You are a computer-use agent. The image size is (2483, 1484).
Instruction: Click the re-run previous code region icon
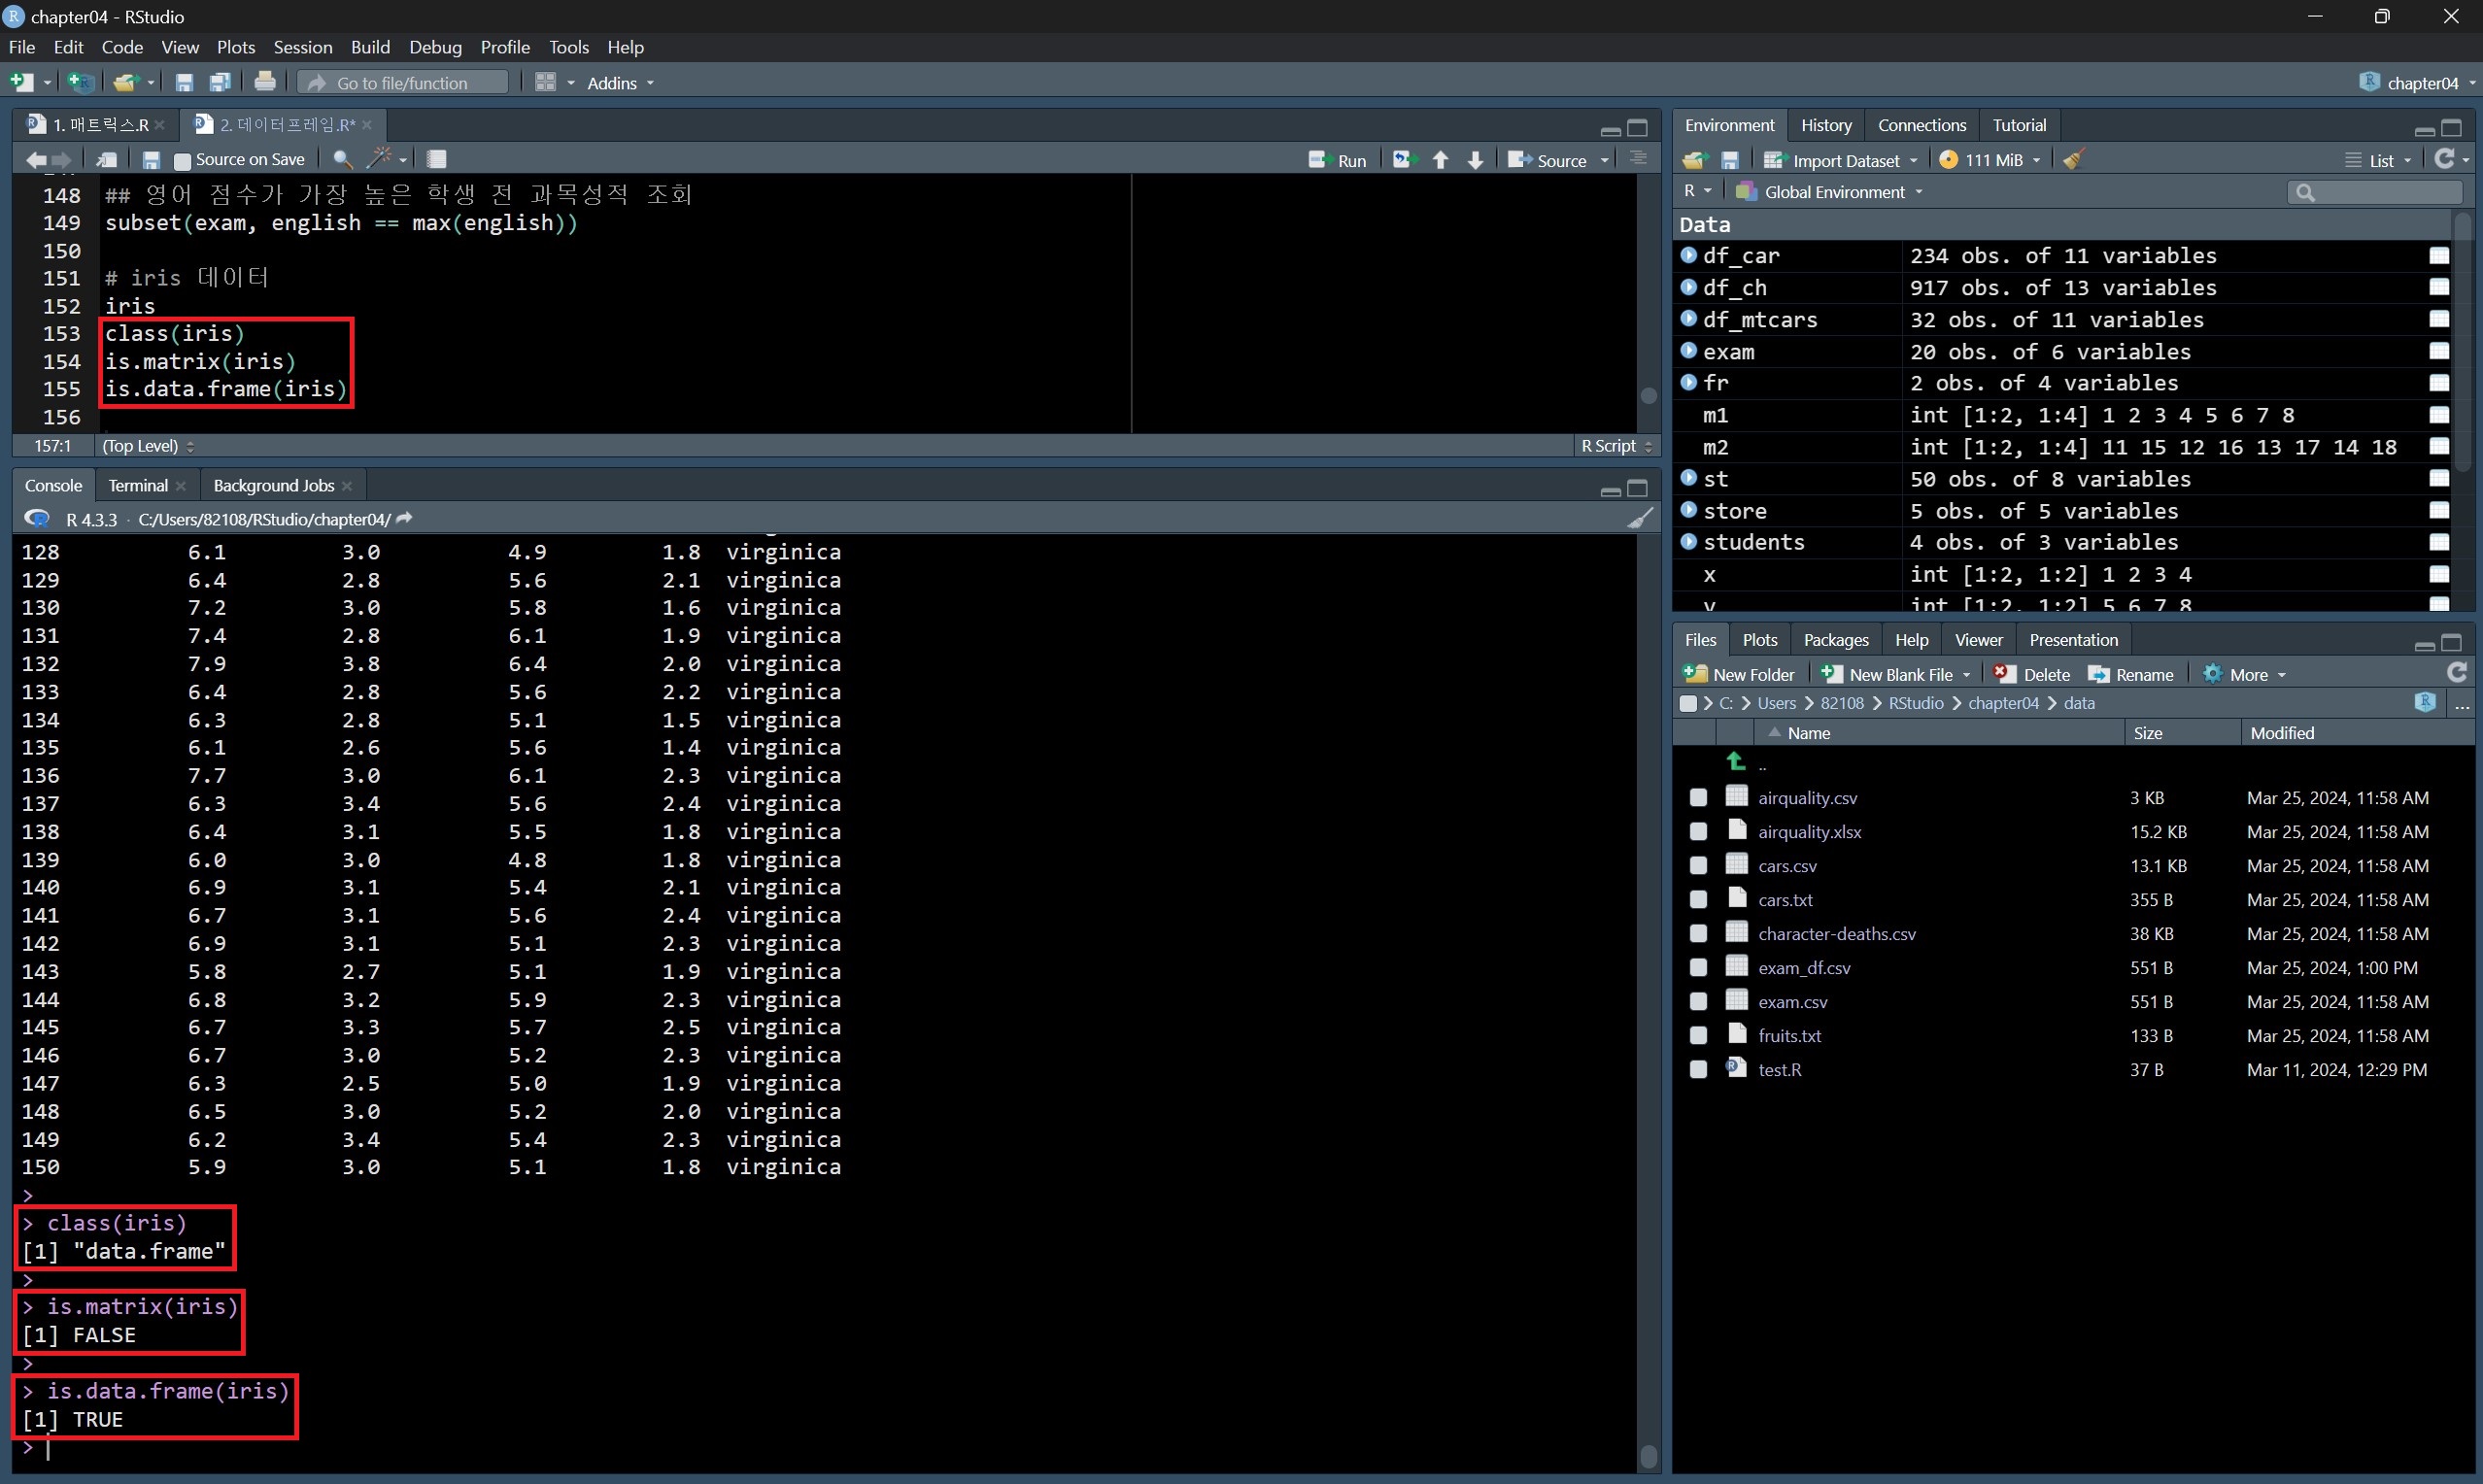[x=1404, y=160]
